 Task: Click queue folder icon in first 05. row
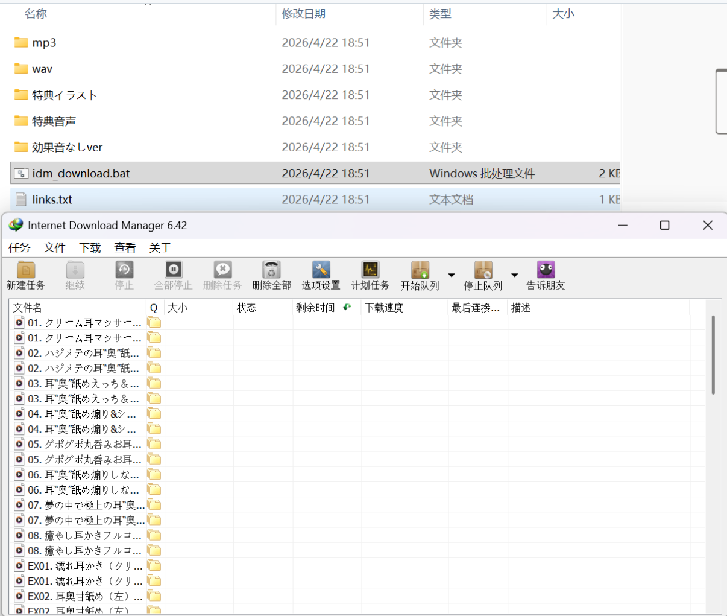pos(154,444)
